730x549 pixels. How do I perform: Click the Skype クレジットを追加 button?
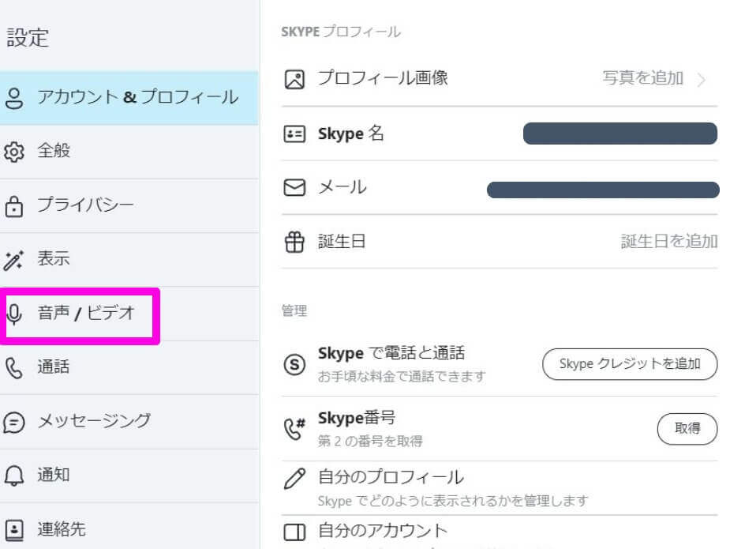(630, 364)
